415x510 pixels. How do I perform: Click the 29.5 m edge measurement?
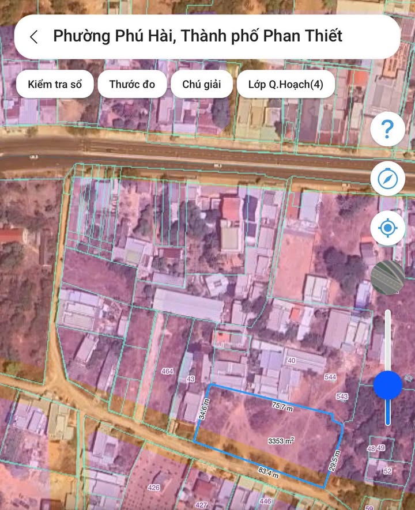click(335, 460)
